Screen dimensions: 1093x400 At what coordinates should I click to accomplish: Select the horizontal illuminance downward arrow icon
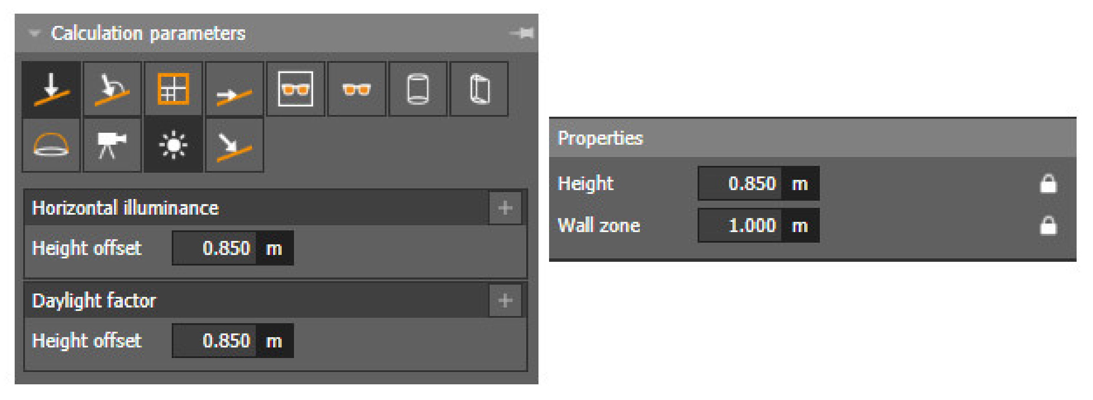coord(51,89)
